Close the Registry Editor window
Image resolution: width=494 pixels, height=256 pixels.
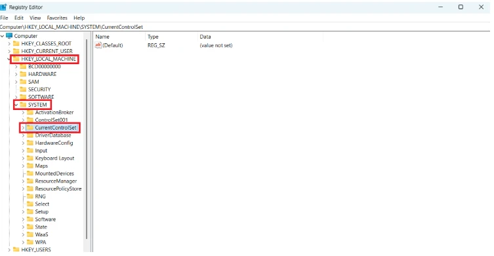481,7
